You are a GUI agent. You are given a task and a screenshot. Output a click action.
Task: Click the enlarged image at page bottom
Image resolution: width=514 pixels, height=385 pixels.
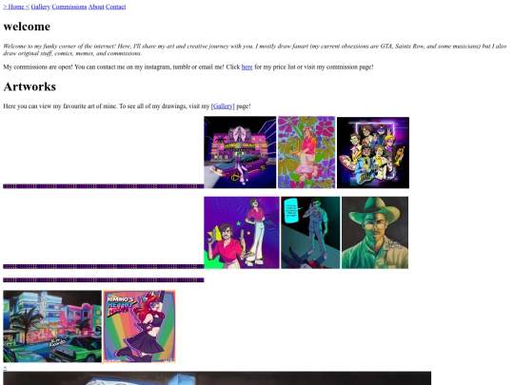217,378
